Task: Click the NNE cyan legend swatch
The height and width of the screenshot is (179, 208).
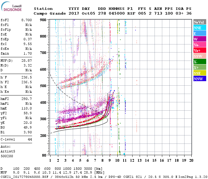Action: pyautogui.click(x=199, y=28)
